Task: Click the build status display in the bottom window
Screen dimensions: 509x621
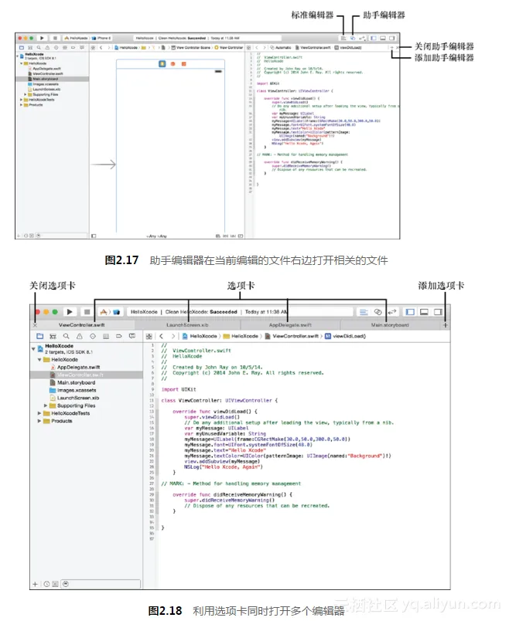Action: pyautogui.click(x=240, y=312)
